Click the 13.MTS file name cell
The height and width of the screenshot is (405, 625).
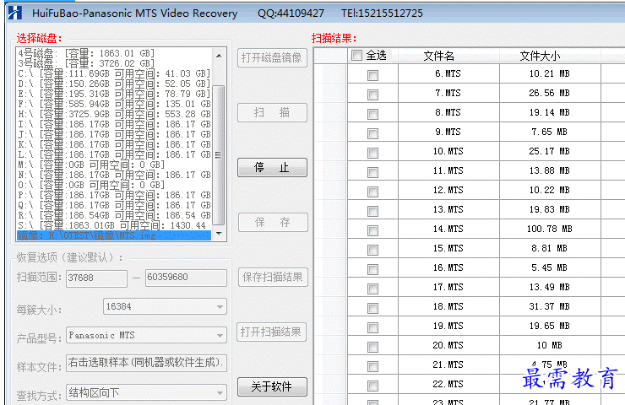(448, 209)
